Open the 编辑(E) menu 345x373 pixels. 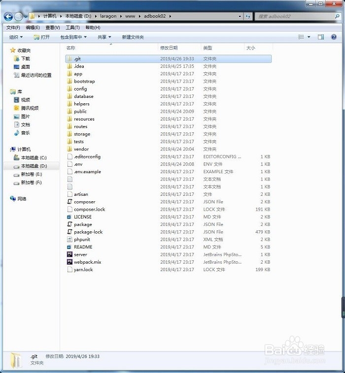(33, 28)
